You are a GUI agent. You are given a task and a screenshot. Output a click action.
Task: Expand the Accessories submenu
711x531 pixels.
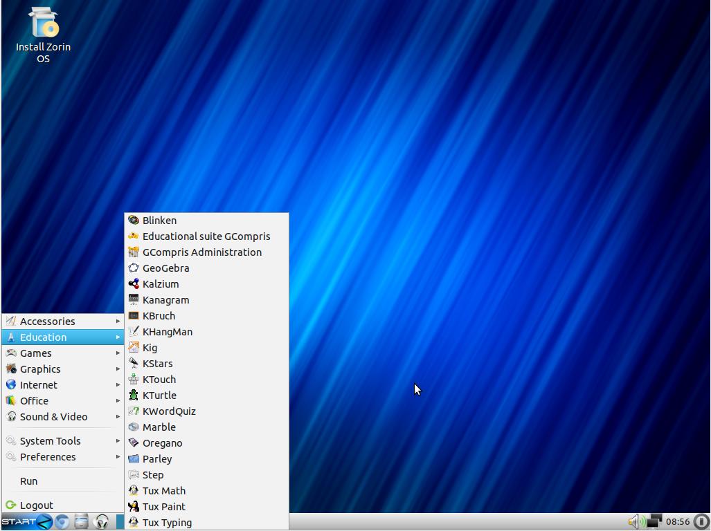(47, 322)
